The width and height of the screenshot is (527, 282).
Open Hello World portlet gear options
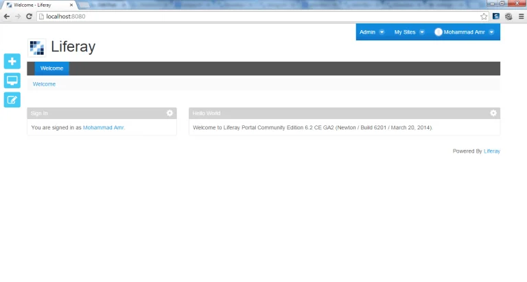(493, 113)
